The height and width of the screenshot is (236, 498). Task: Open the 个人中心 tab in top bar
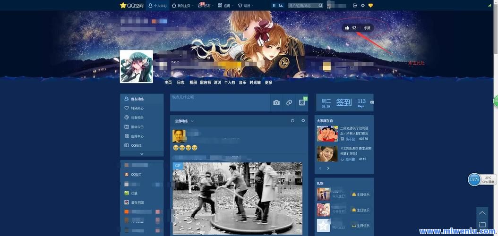click(157, 5)
